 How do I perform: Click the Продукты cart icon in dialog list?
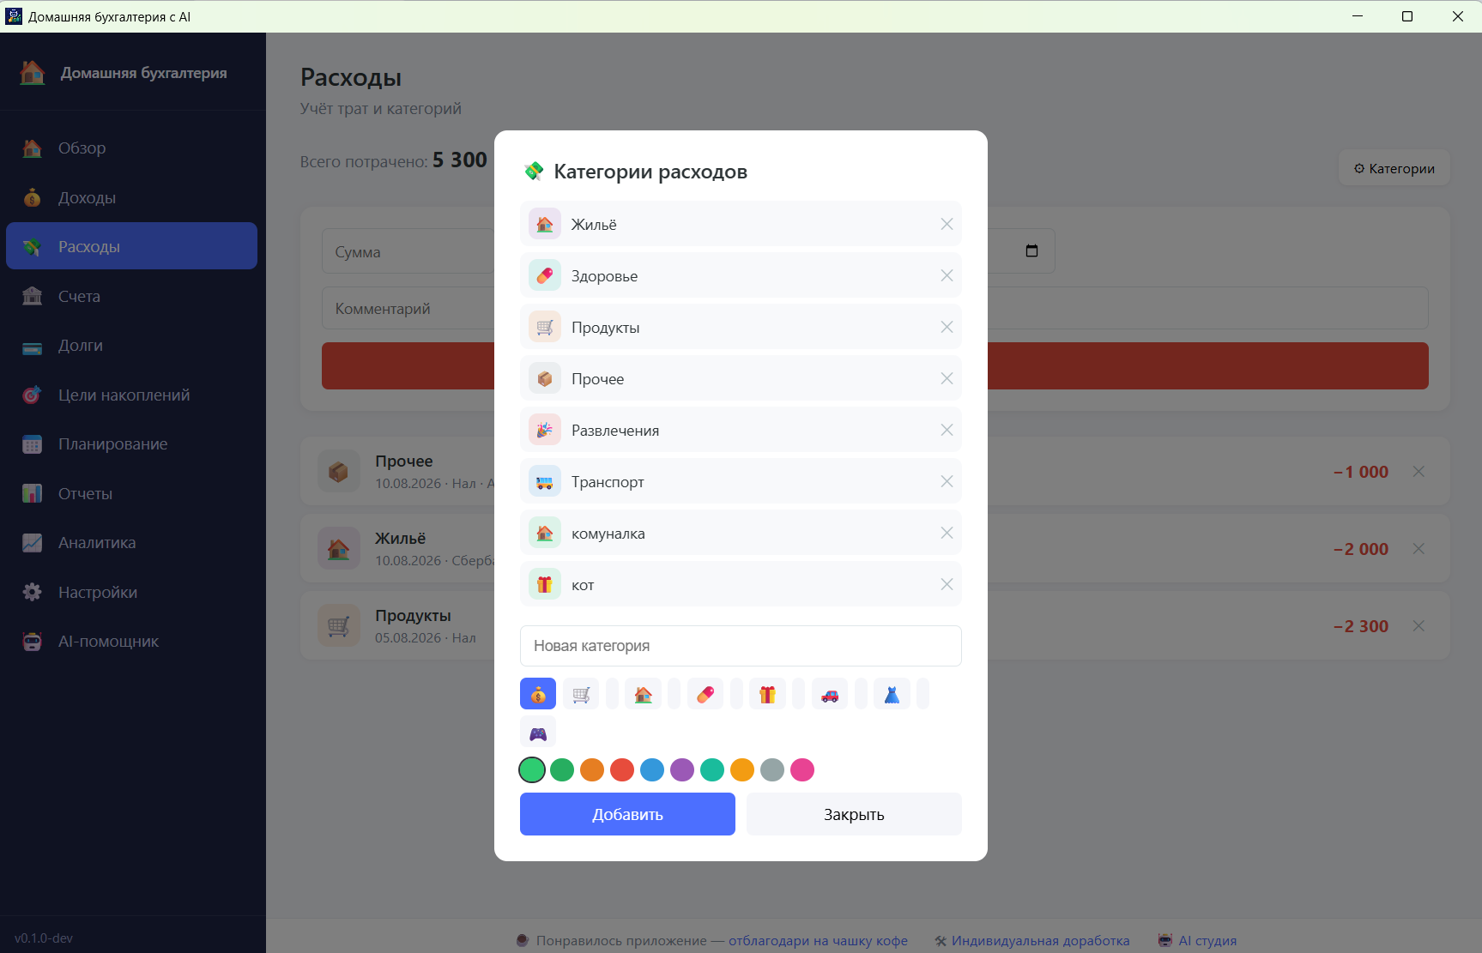click(545, 327)
